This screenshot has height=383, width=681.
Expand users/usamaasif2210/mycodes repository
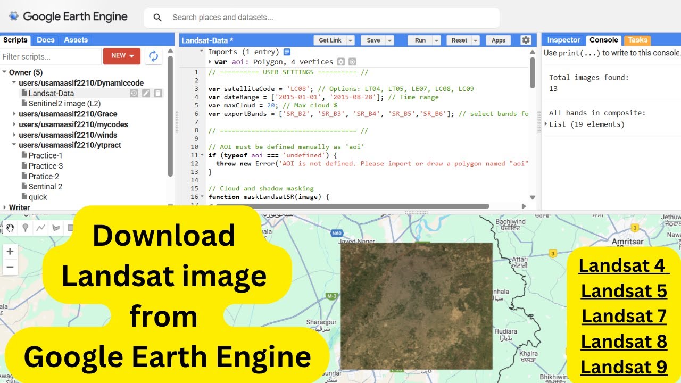click(14, 124)
